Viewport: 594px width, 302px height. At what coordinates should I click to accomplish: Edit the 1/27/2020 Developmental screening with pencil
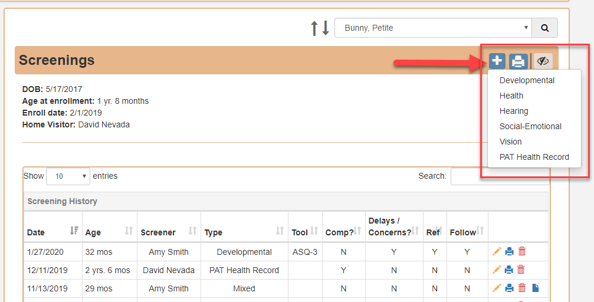(x=497, y=251)
